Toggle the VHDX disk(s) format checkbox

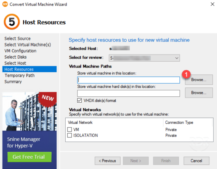[79, 101]
